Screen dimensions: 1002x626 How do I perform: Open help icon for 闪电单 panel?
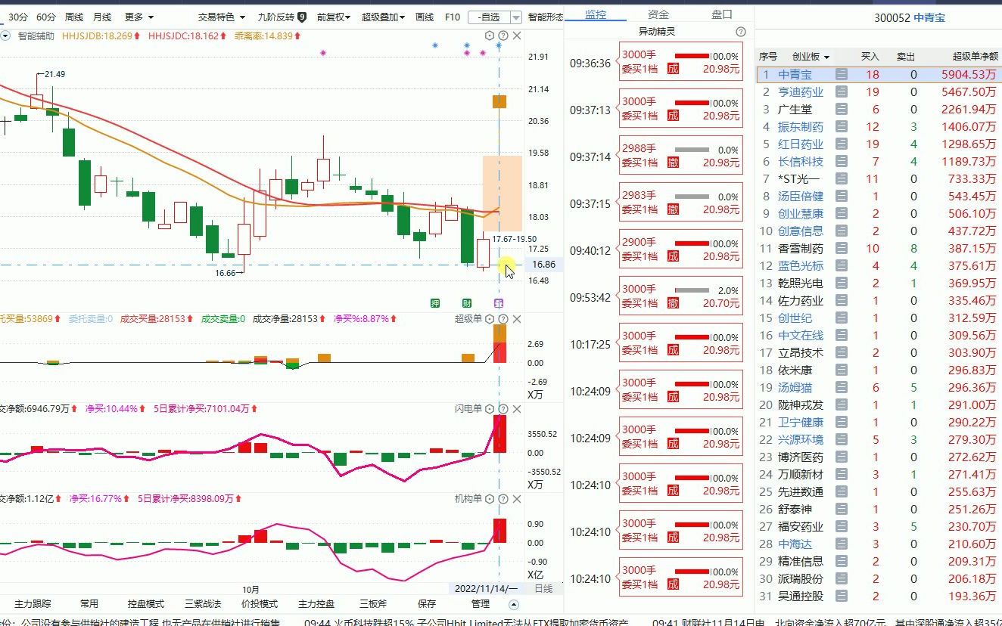503,409
